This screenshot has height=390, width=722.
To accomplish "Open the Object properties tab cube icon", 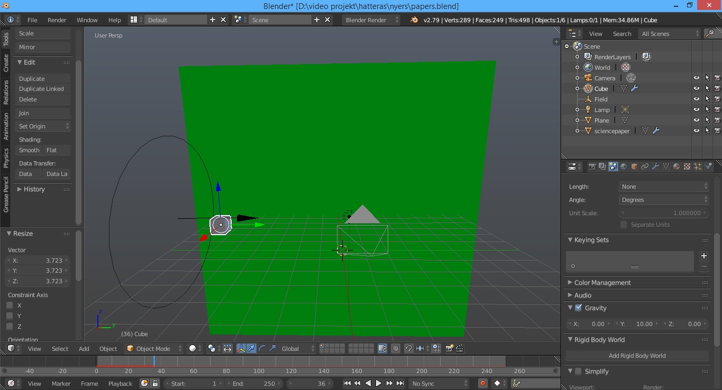I will point(634,166).
